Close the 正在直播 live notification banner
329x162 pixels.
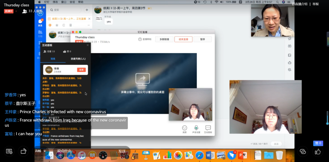pos(89,19)
